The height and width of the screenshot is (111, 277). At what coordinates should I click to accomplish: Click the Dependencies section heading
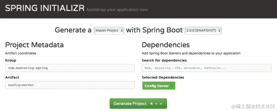pyautogui.click(x=165, y=45)
